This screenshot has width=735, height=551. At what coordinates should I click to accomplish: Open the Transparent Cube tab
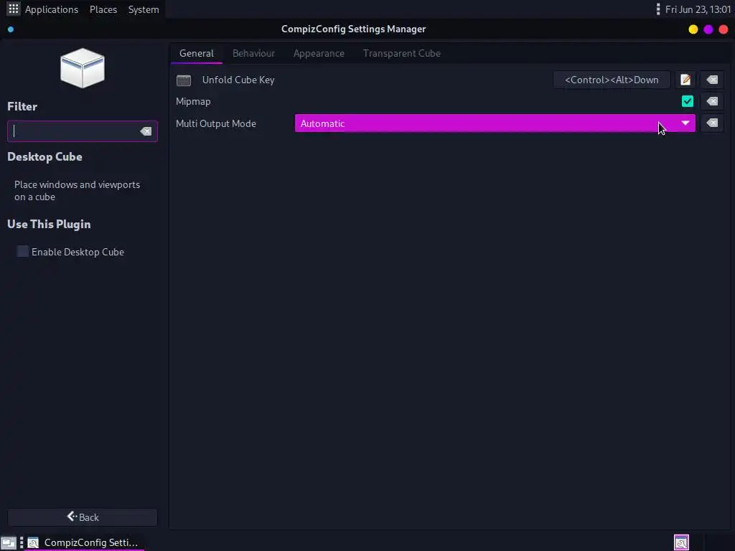(x=402, y=53)
